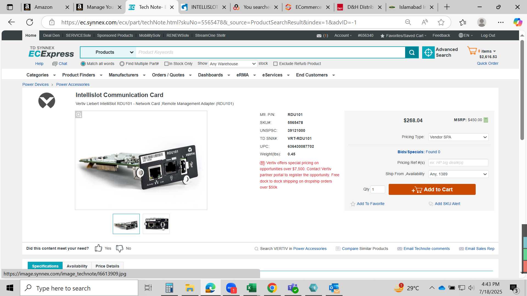Click Email Sales Rep link

point(480,249)
